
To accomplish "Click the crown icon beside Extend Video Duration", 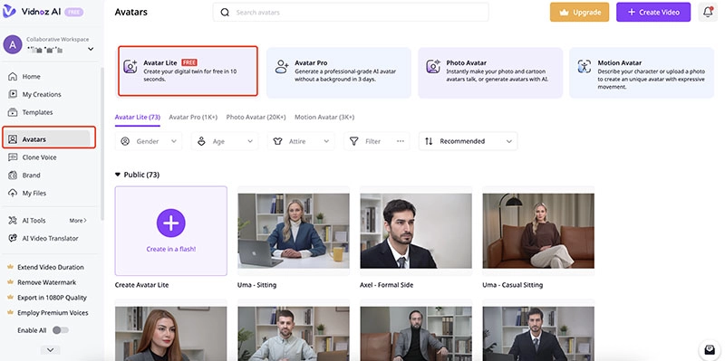I will [x=10, y=267].
